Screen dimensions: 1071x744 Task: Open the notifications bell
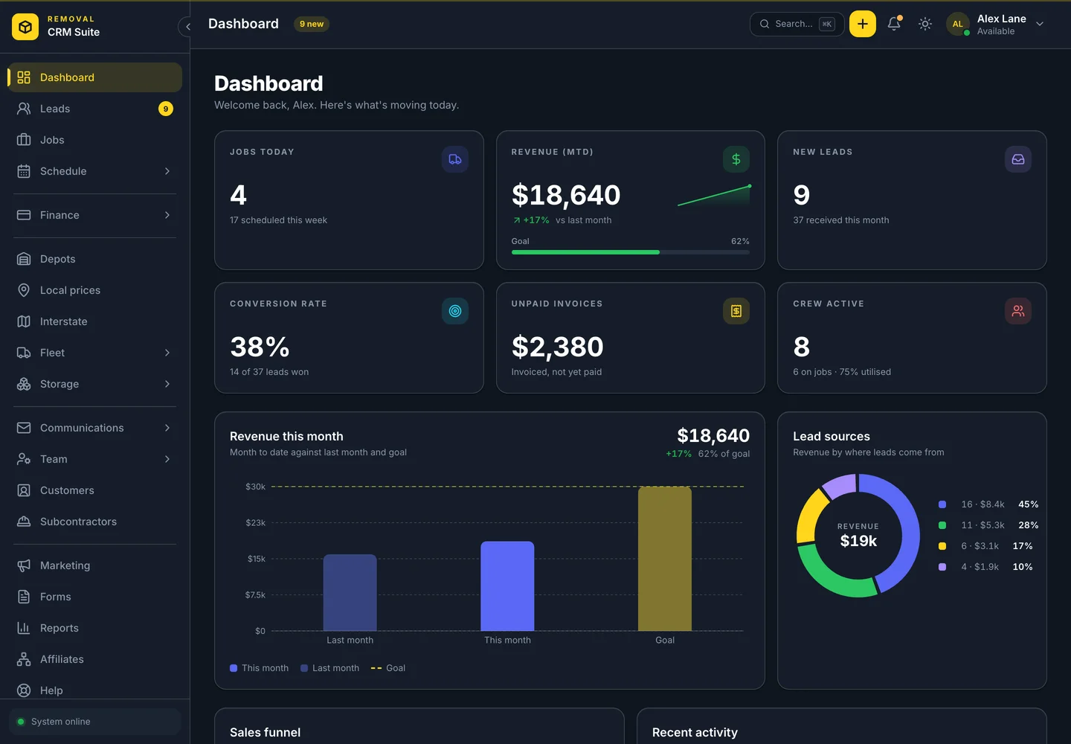[x=894, y=24]
